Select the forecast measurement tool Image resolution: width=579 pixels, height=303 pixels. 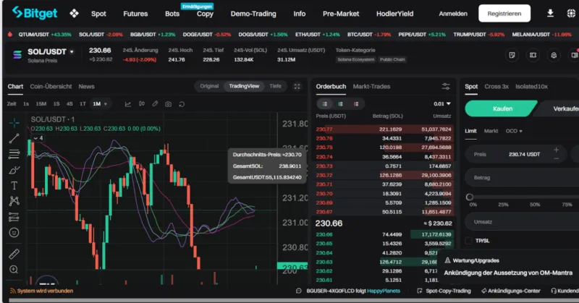pyautogui.click(x=14, y=217)
